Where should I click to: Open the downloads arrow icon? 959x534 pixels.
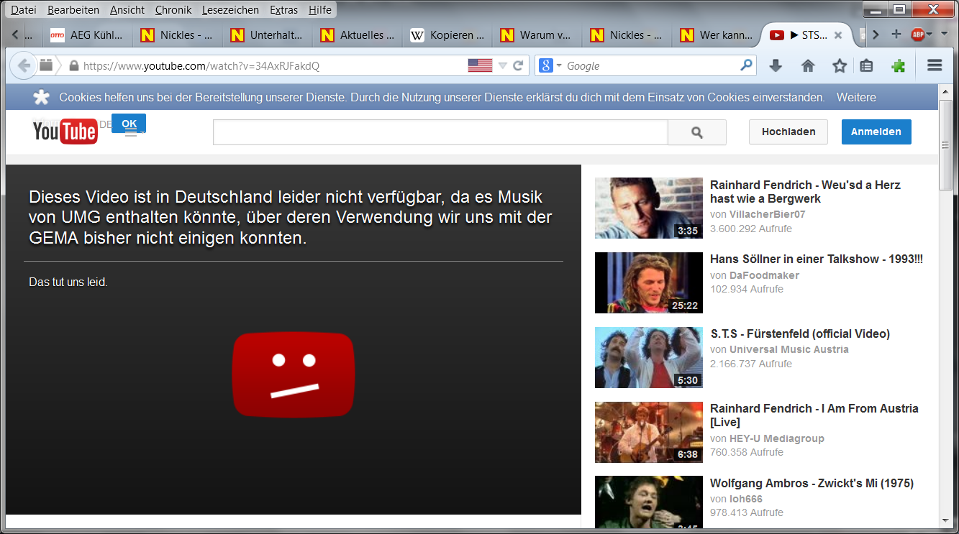(x=776, y=65)
